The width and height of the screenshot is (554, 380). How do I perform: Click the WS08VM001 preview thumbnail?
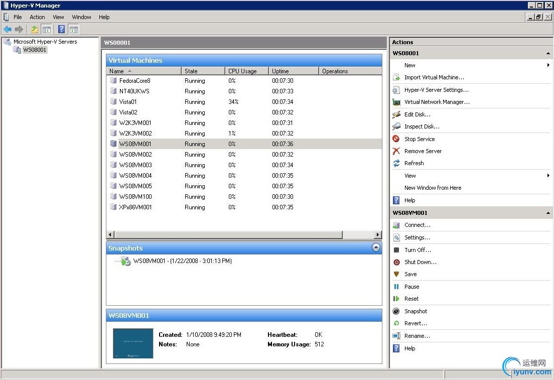(x=133, y=343)
